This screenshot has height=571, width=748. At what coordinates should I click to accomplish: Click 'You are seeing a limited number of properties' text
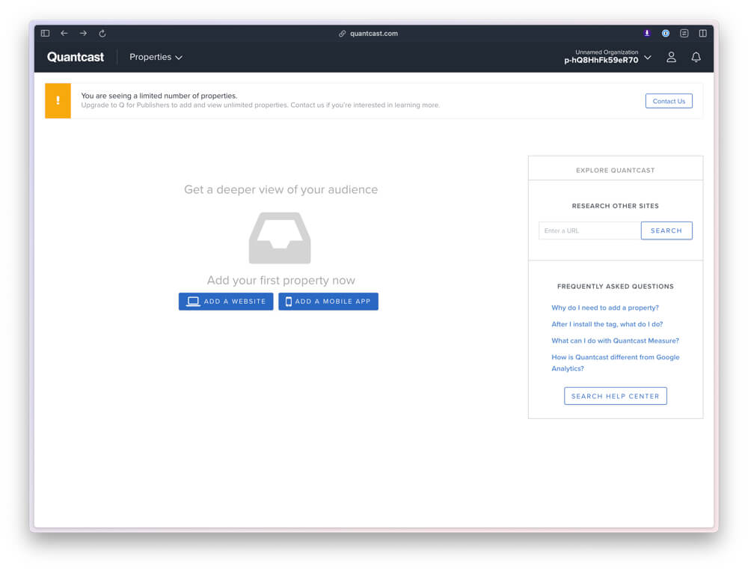[x=159, y=96]
